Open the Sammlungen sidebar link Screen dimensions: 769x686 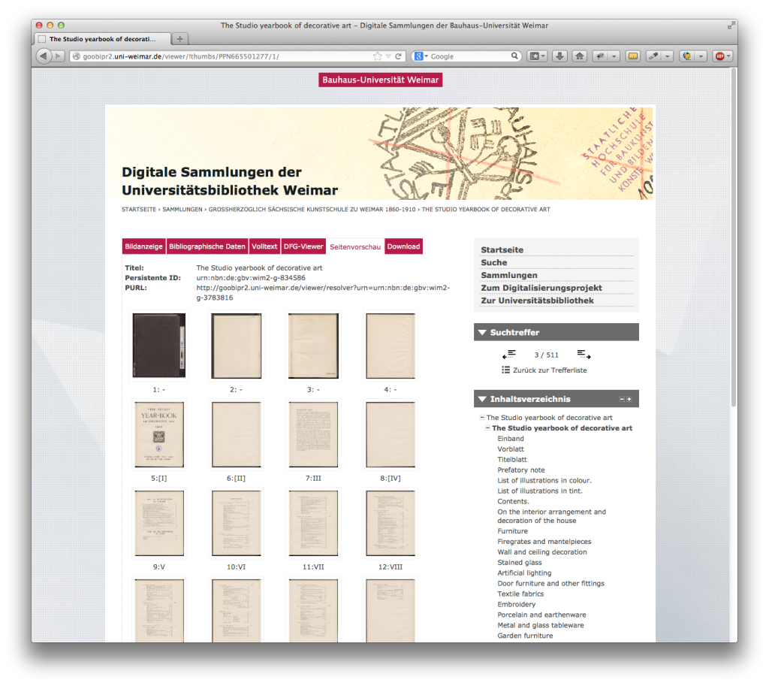click(x=509, y=275)
